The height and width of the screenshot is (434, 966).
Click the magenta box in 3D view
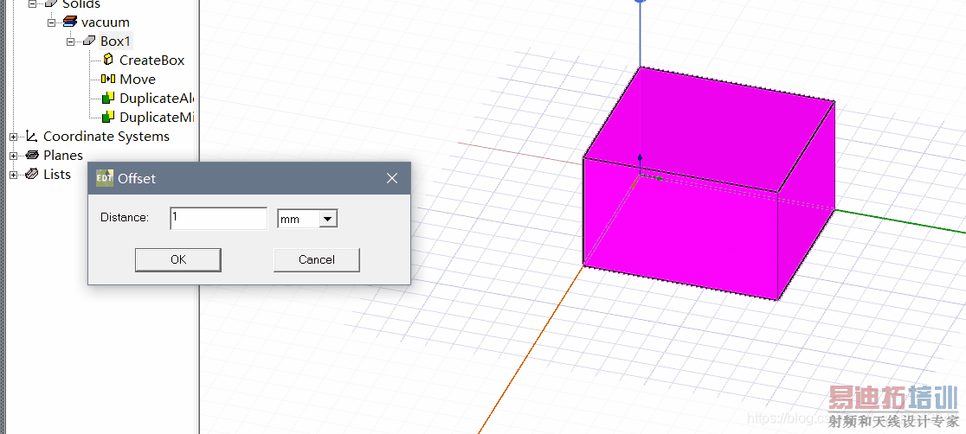pos(708,185)
